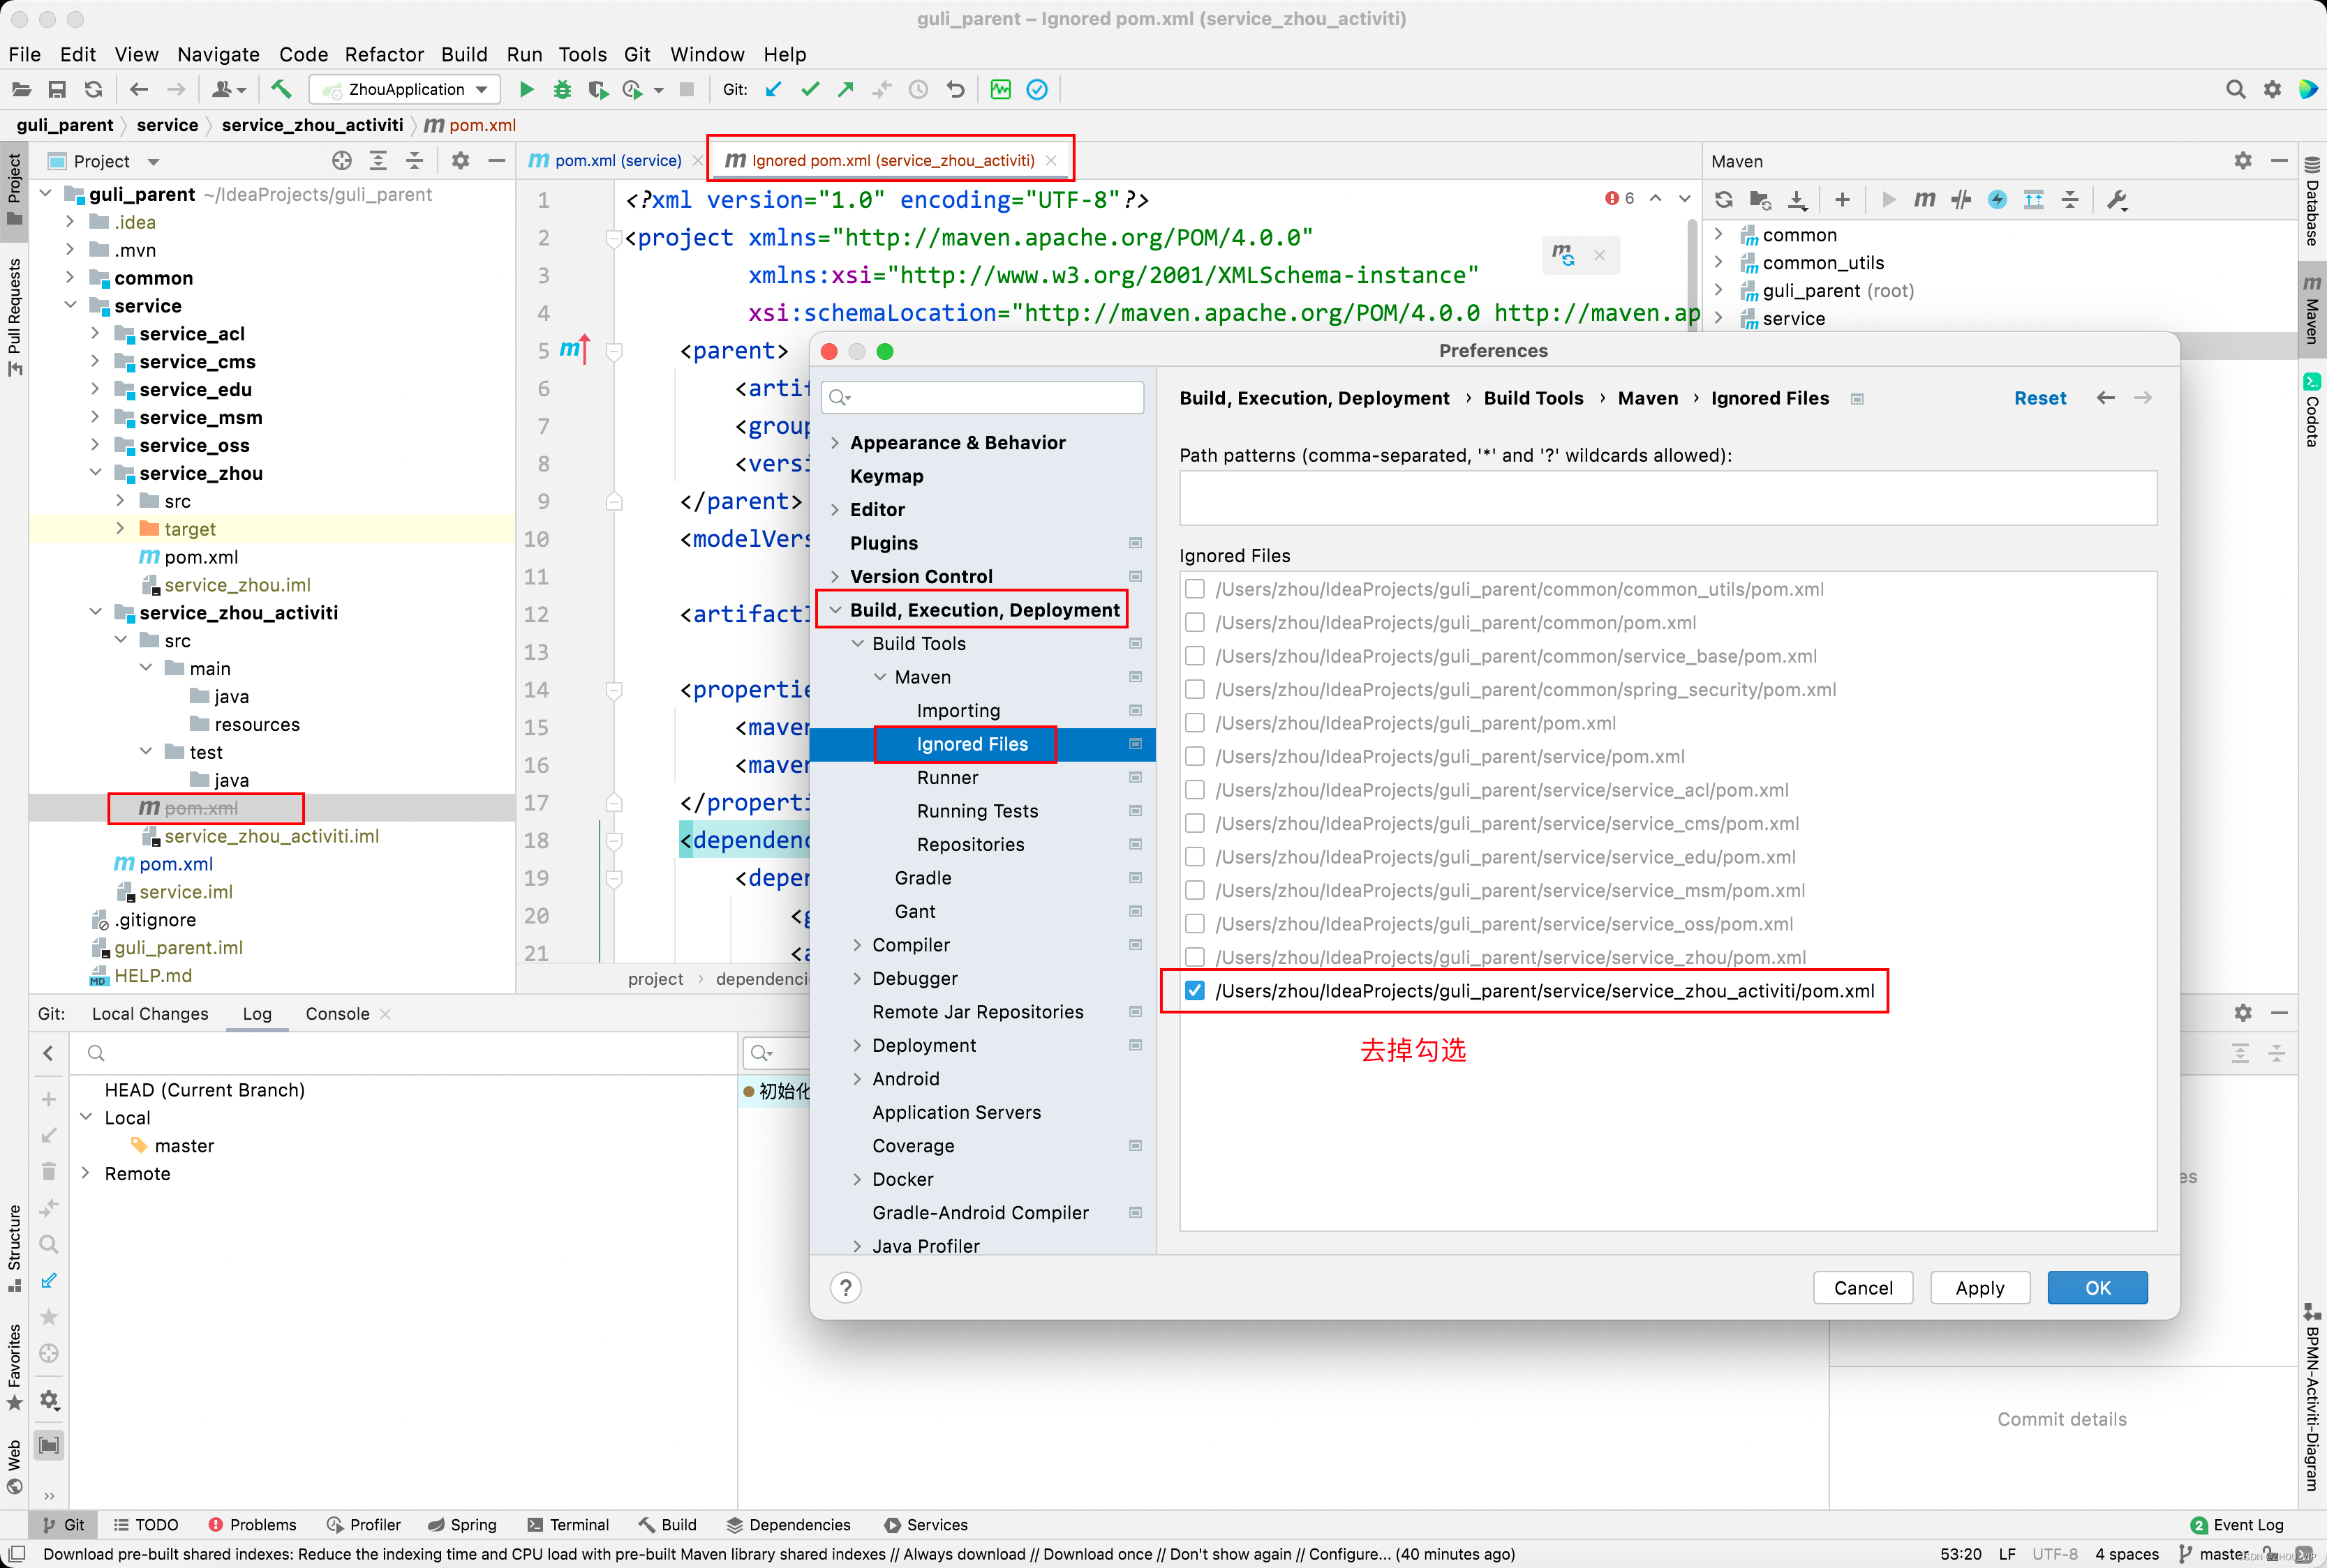Uncheck service_zhou_activiti pom.xml ignored file
Screen dimensions: 2327x1568
click(1194, 991)
